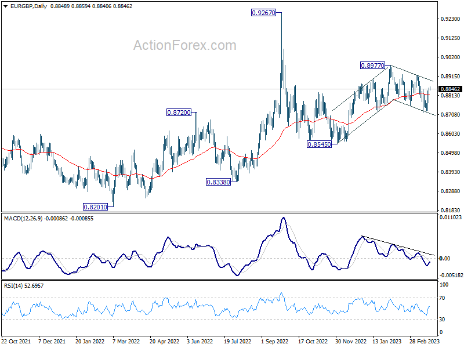
Task: Click the 13 Jan 2023 date label
Action: pos(387,341)
